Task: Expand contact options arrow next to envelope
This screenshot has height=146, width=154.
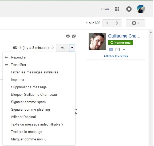Action: 124,50
